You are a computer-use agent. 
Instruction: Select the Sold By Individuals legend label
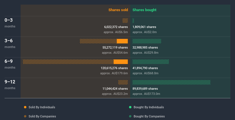[42, 107]
